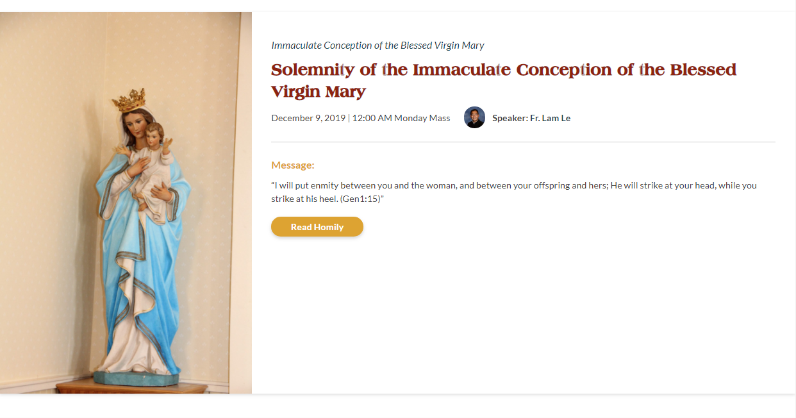Select the 12:00 AM Monday Mass text
796x418 pixels.
click(x=401, y=118)
